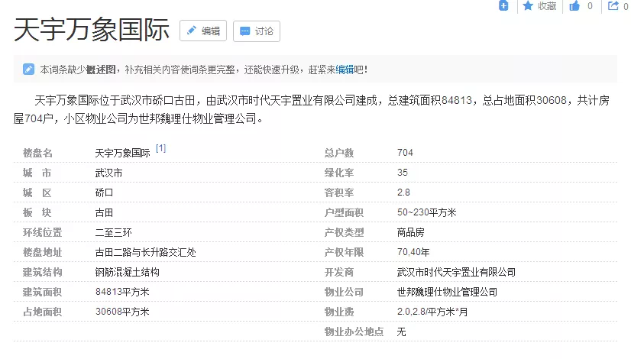Click the page title 天宇万象国际
Screen dimensions: 631x359
92,31
